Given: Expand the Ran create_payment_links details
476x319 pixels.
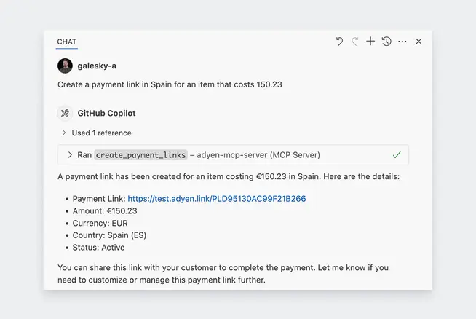Looking at the screenshot, I should point(70,155).
